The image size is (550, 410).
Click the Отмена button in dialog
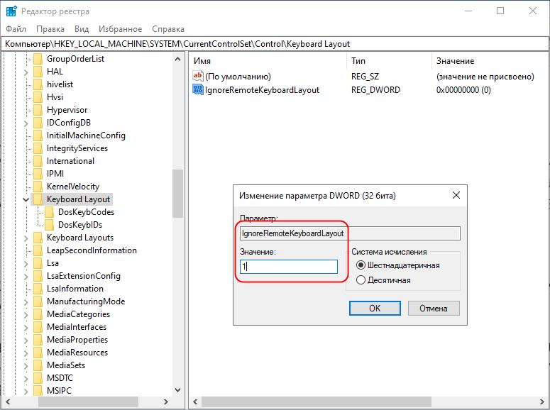coord(434,309)
